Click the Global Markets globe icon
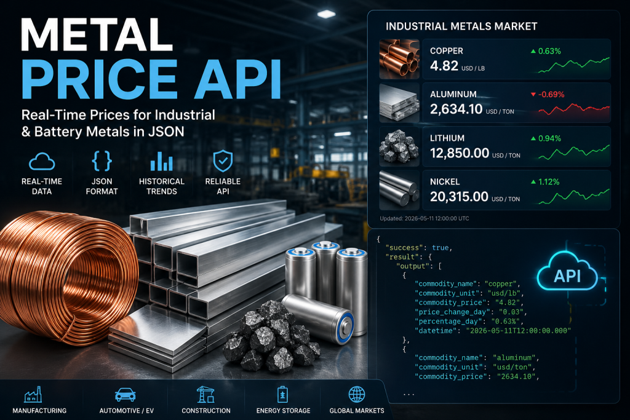Viewport: 630px width, 420px height. coord(357,394)
